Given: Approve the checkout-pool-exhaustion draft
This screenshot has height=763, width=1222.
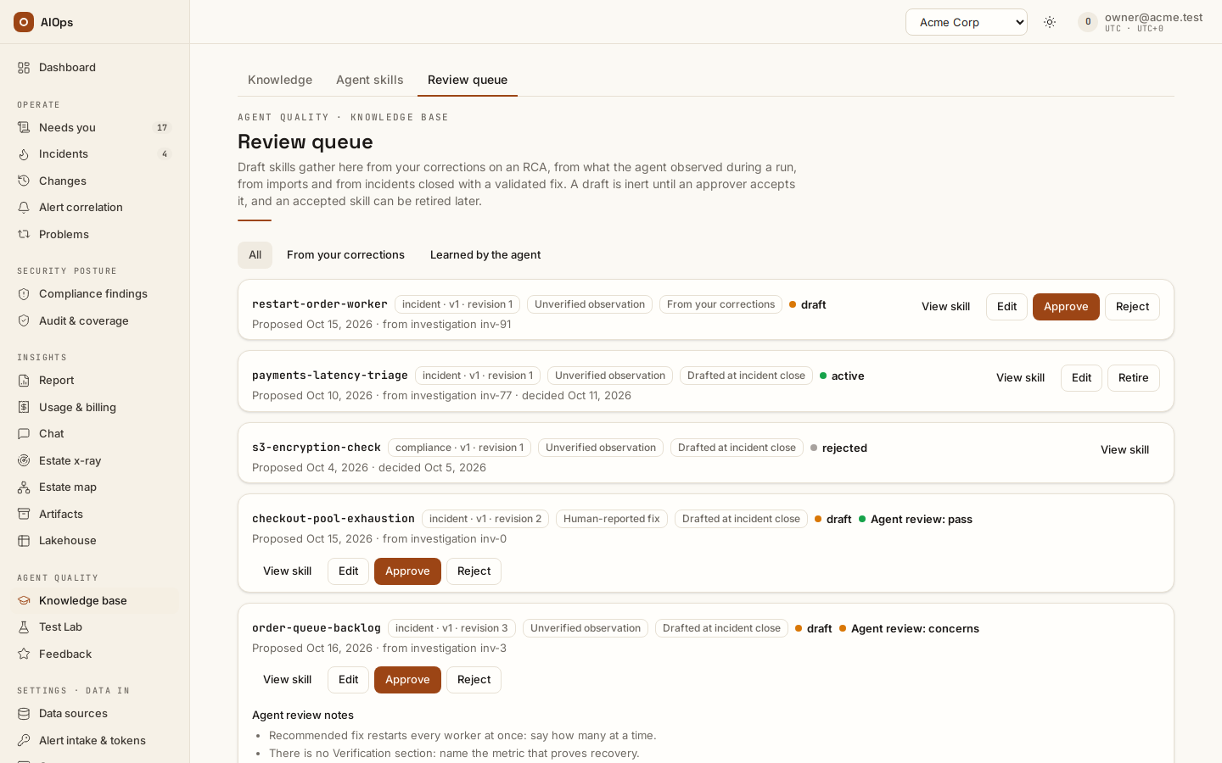Looking at the screenshot, I should 407,571.
